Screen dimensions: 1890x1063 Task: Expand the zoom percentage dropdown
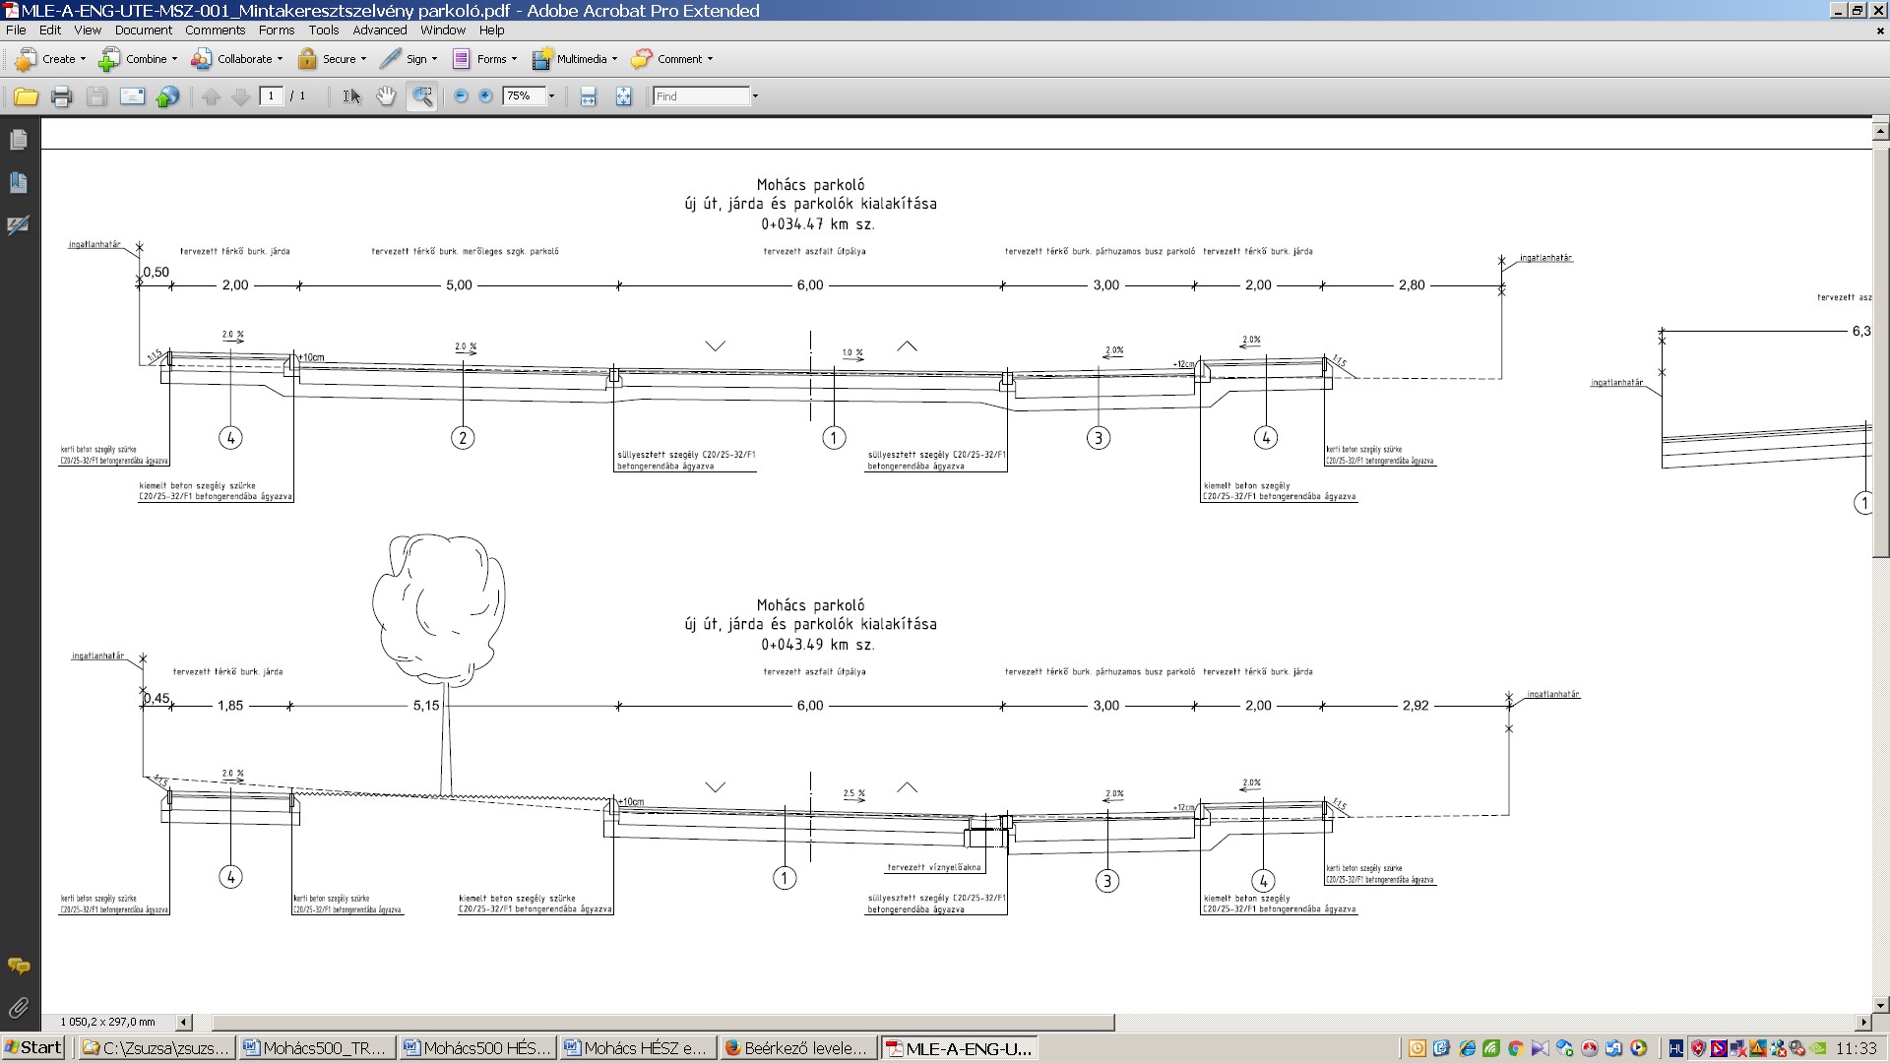[551, 96]
